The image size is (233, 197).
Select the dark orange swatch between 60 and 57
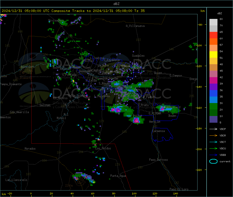tap(213, 42)
